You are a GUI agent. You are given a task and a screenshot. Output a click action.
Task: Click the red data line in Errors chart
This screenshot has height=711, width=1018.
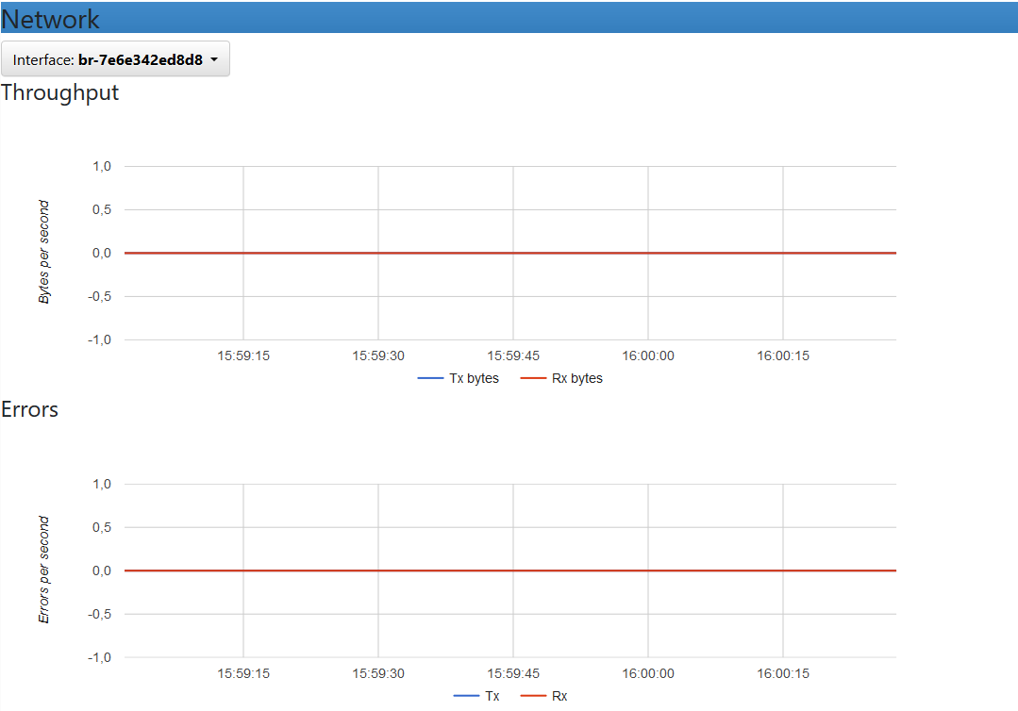point(510,570)
